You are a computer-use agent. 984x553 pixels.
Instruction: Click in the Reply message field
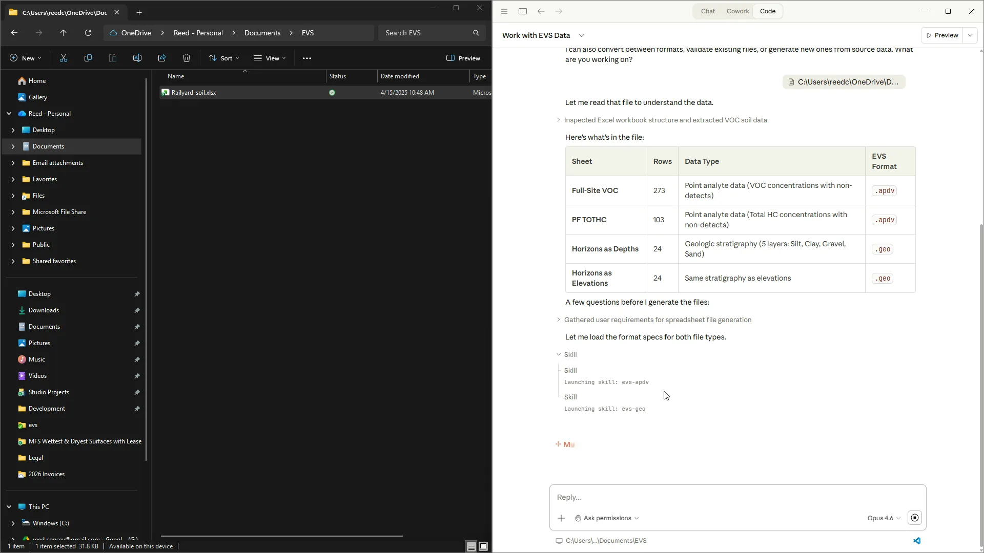click(737, 497)
